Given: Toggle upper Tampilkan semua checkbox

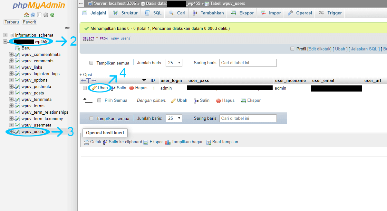Looking at the screenshot, I should click(x=91, y=63).
